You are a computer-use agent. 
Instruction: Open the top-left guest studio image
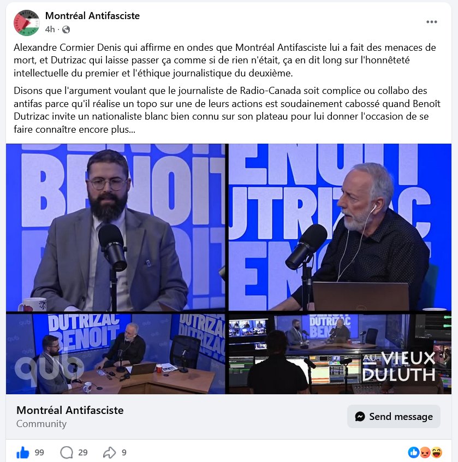tap(116, 228)
